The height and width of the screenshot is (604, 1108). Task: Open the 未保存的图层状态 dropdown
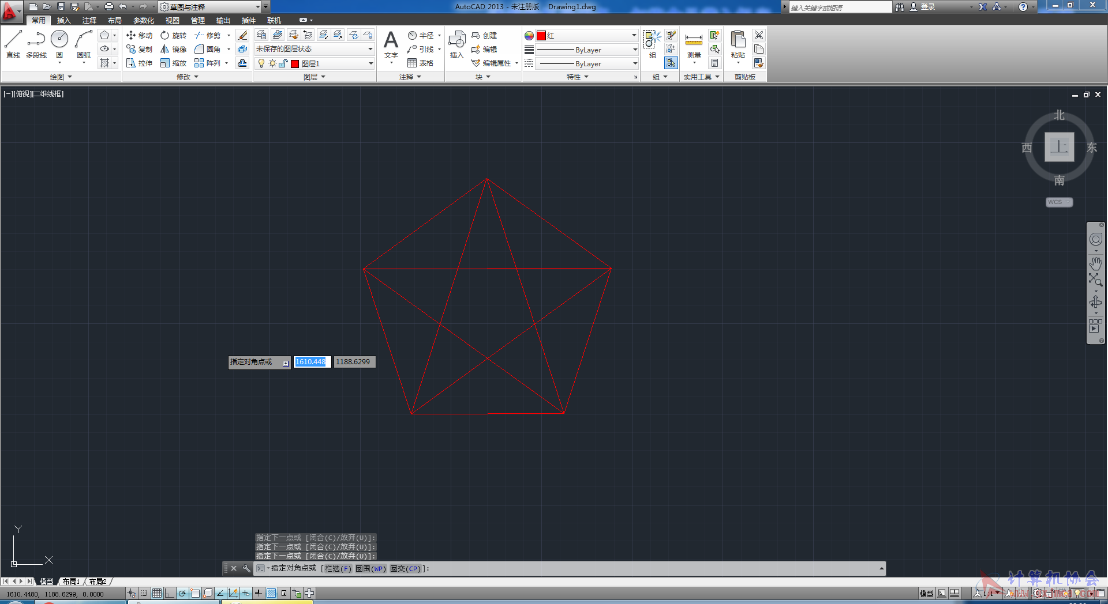tap(315, 49)
